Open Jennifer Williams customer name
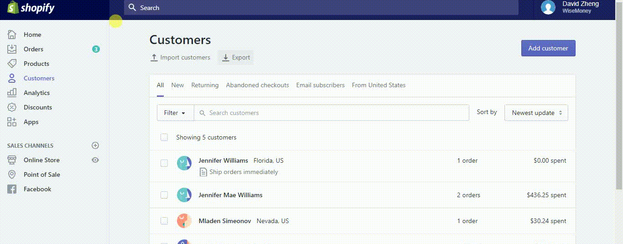The image size is (623, 244). pos(223,160)
